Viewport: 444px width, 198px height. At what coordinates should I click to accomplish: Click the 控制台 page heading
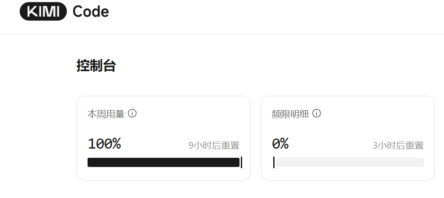[96, 66]
